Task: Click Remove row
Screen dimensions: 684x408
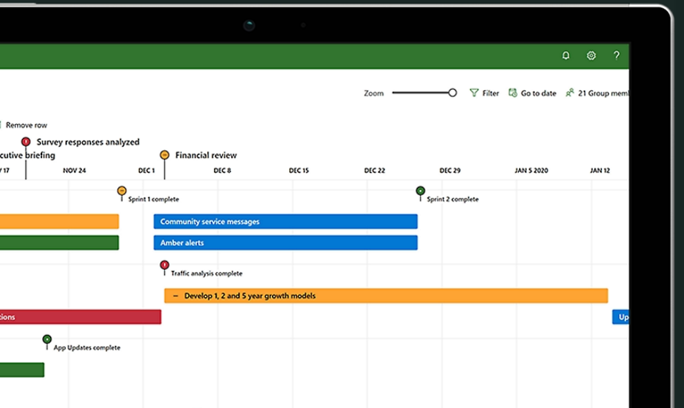Action: [x=26, y=125]
